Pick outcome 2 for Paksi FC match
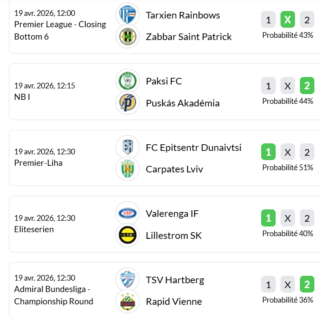Image resolution: width=321 pixels, height=318 pixels. [307, 86]
